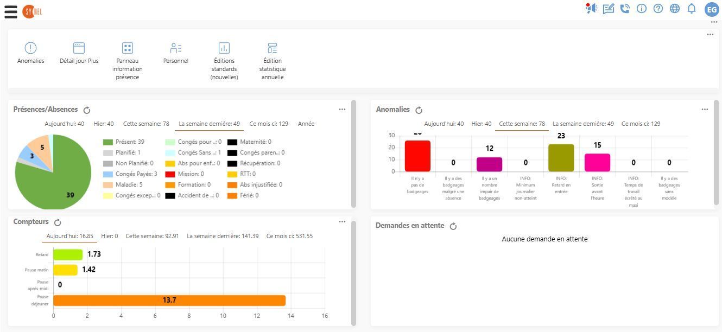Viewport: 722px width, 332px height.
Task: Open the Anomalies shortcut icon
Action: [x=30, y=48]
